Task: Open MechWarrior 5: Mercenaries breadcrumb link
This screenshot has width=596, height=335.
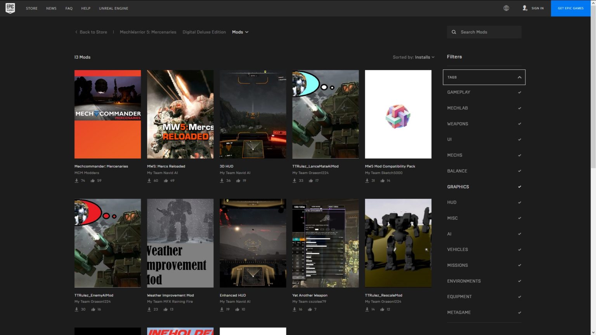Action: pyautogui.click(x=148, y=32)
